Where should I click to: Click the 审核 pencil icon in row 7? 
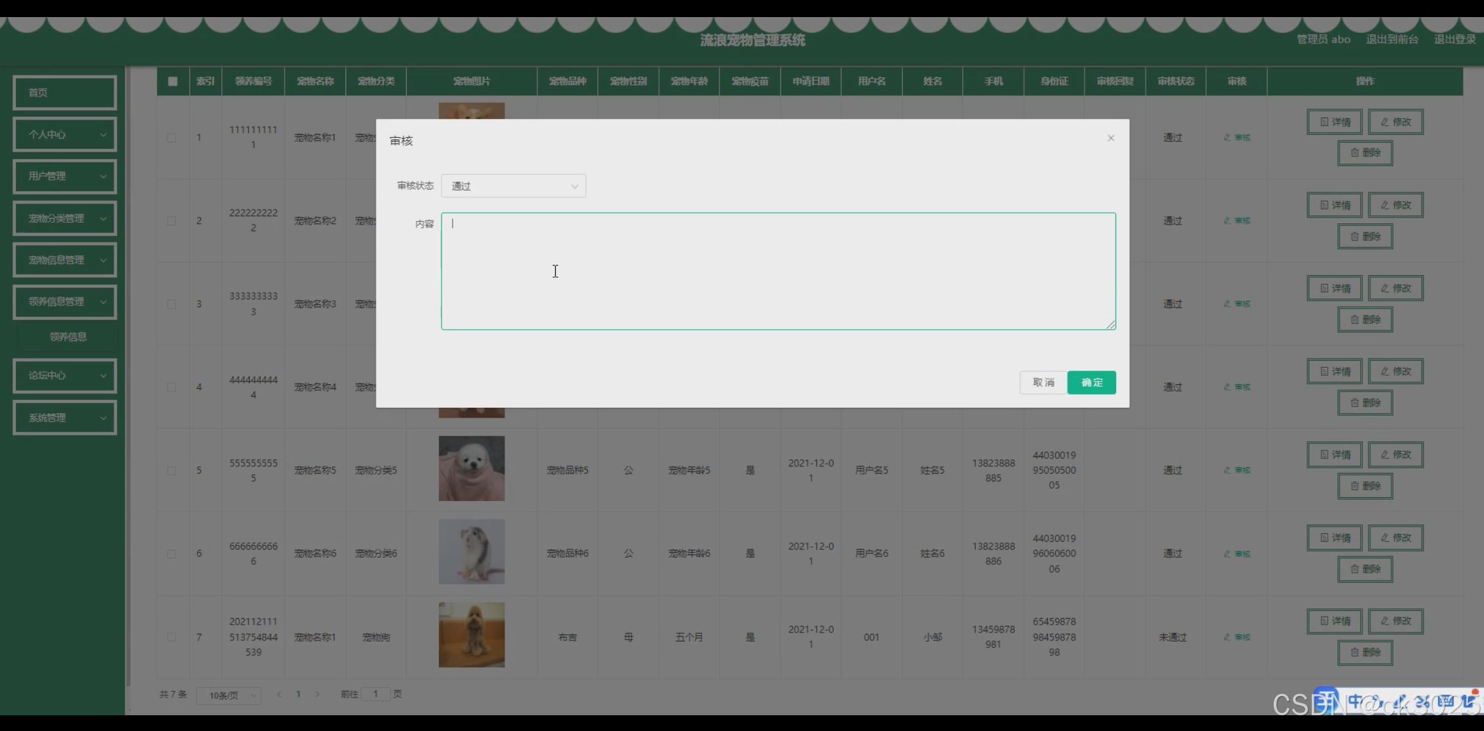(1237, 637)
